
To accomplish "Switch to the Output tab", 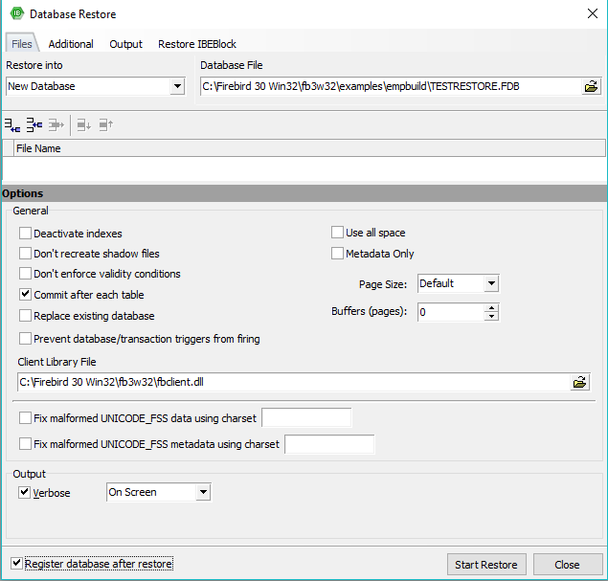I will pos(125,44).
